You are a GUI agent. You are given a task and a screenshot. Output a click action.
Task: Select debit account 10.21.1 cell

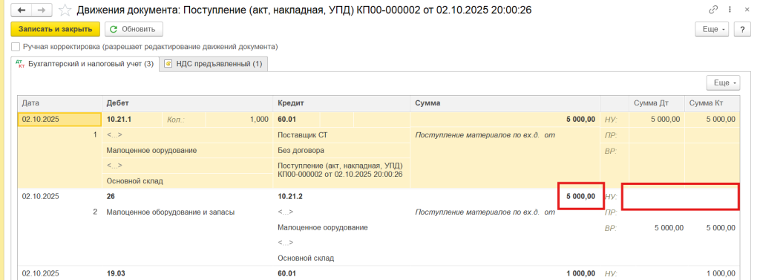point(132,120)
